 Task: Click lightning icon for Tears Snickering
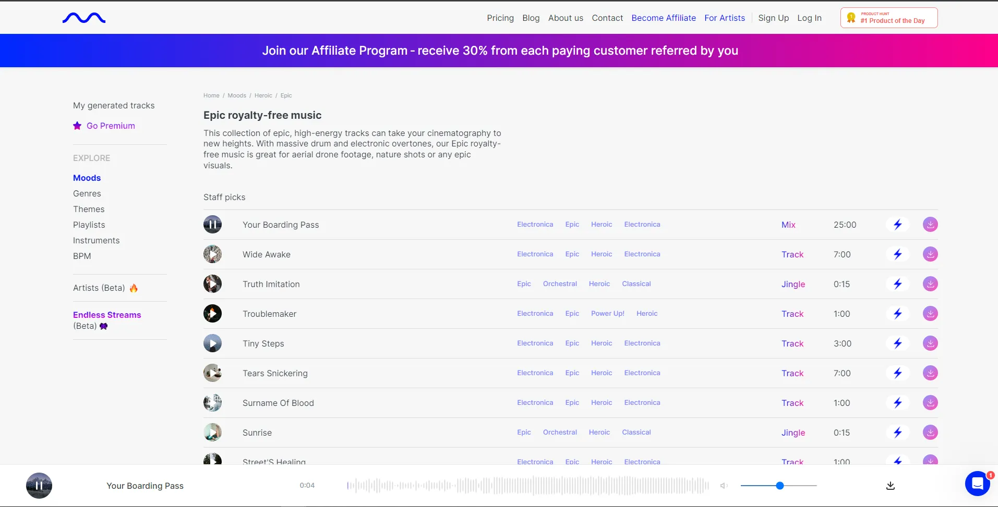coord(898,373)
